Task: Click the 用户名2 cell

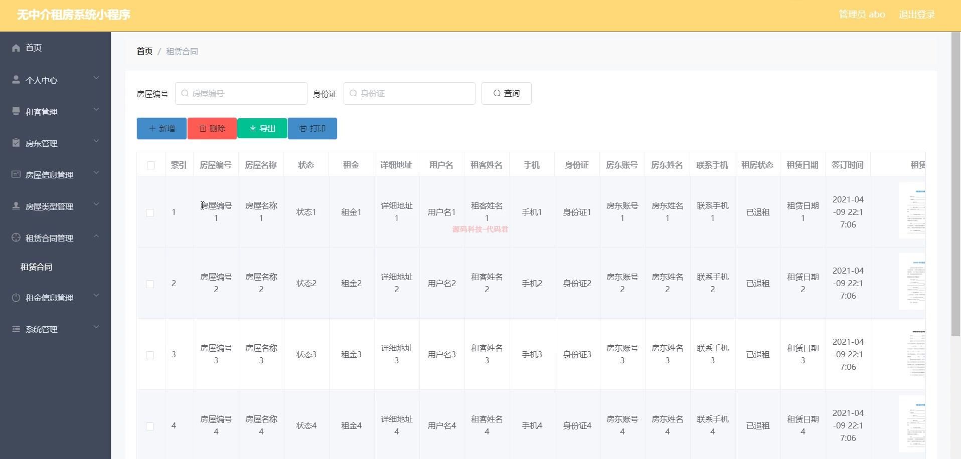Action: click(x=441, y=283)
